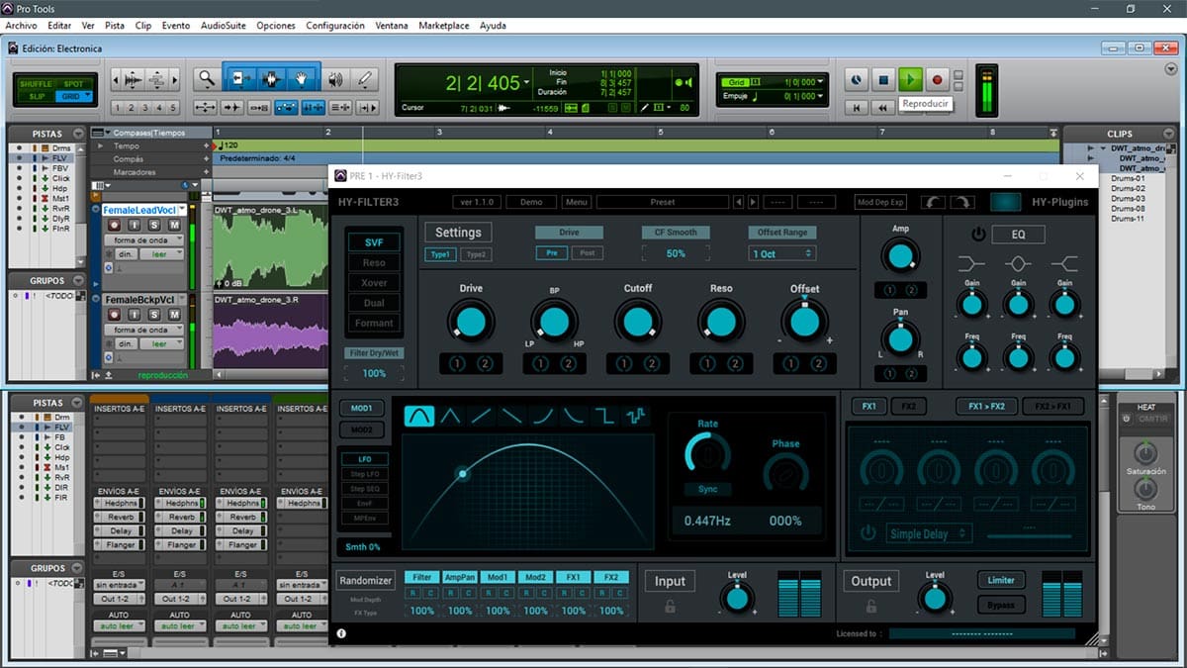Click the Randomizer button
1187x668 pixels.
pyautogui.click(x=365, y=581)
